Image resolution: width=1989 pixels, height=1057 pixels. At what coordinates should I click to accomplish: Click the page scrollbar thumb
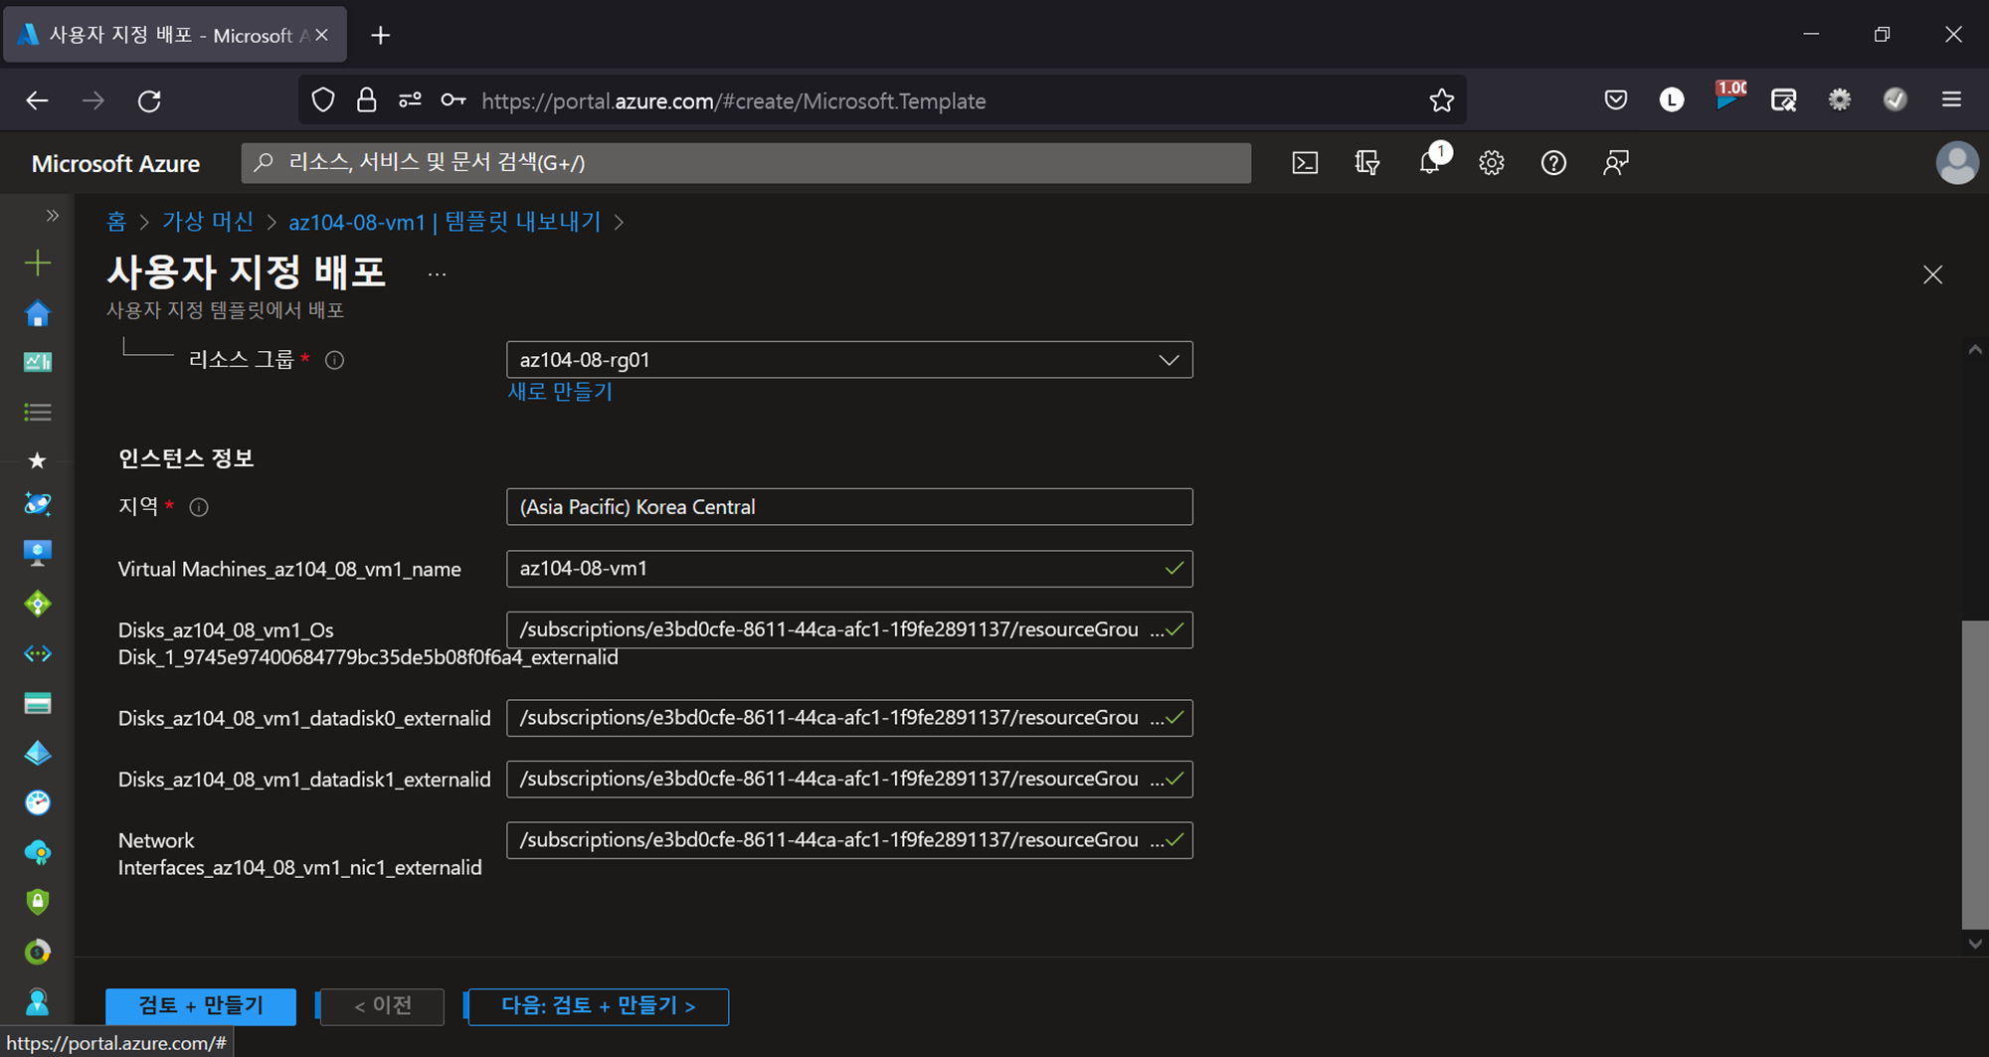1974,775
